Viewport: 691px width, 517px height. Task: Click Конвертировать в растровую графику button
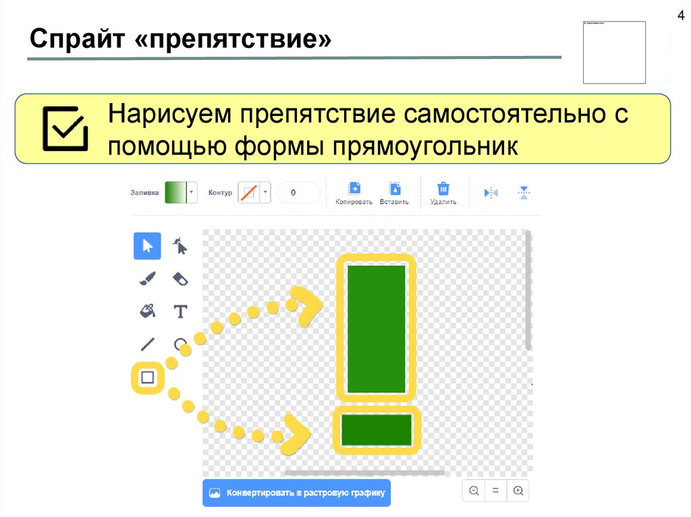click(297, 493)
